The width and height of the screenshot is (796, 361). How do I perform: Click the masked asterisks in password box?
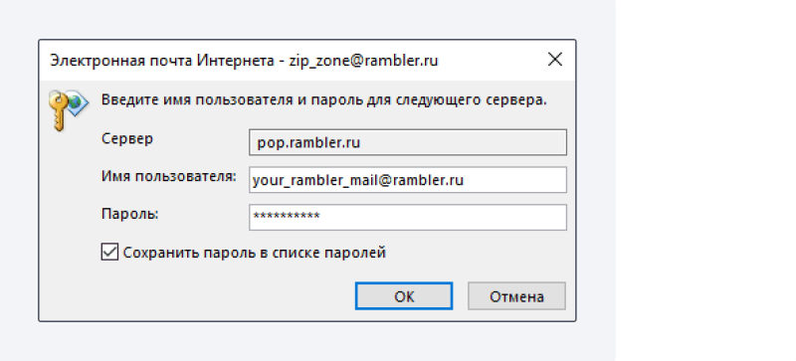(287, 217)
